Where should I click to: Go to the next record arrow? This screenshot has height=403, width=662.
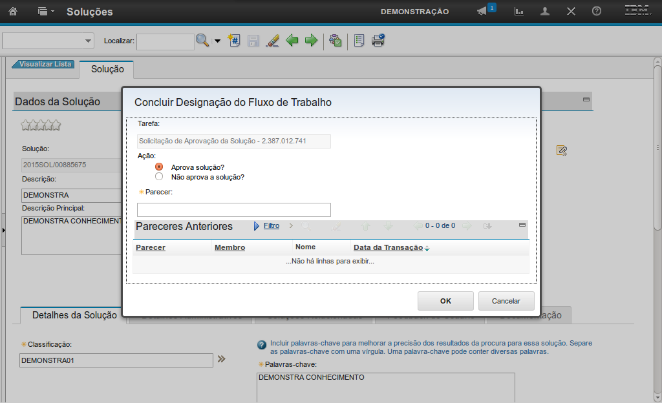point(311,41)
